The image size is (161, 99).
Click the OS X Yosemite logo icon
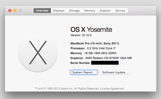pyautogui.click(x=38, y=53)
